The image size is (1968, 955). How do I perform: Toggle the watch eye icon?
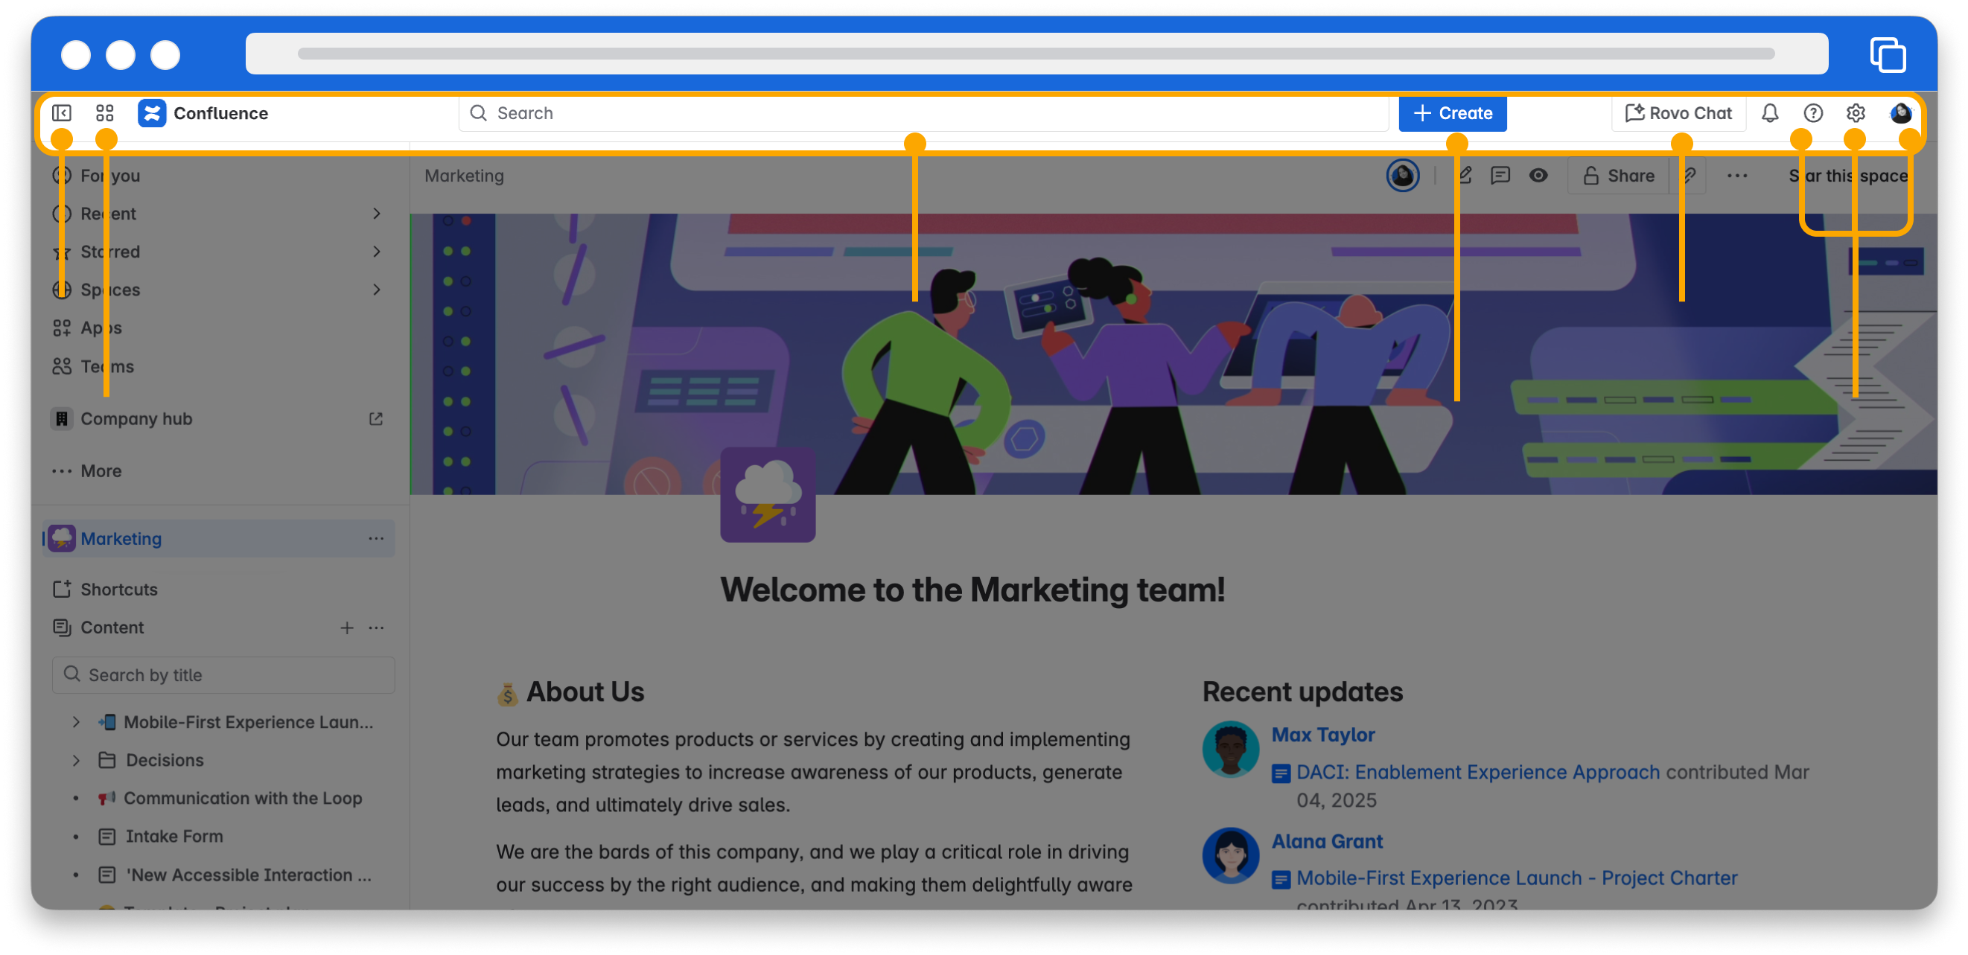1538,176
